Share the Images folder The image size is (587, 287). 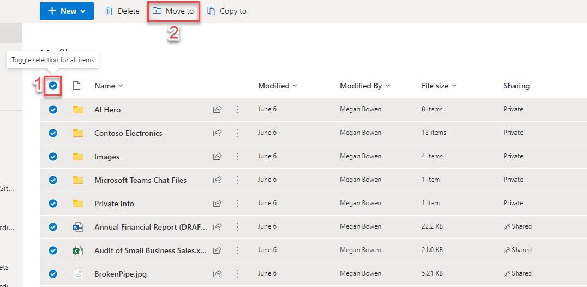point(217,157)
